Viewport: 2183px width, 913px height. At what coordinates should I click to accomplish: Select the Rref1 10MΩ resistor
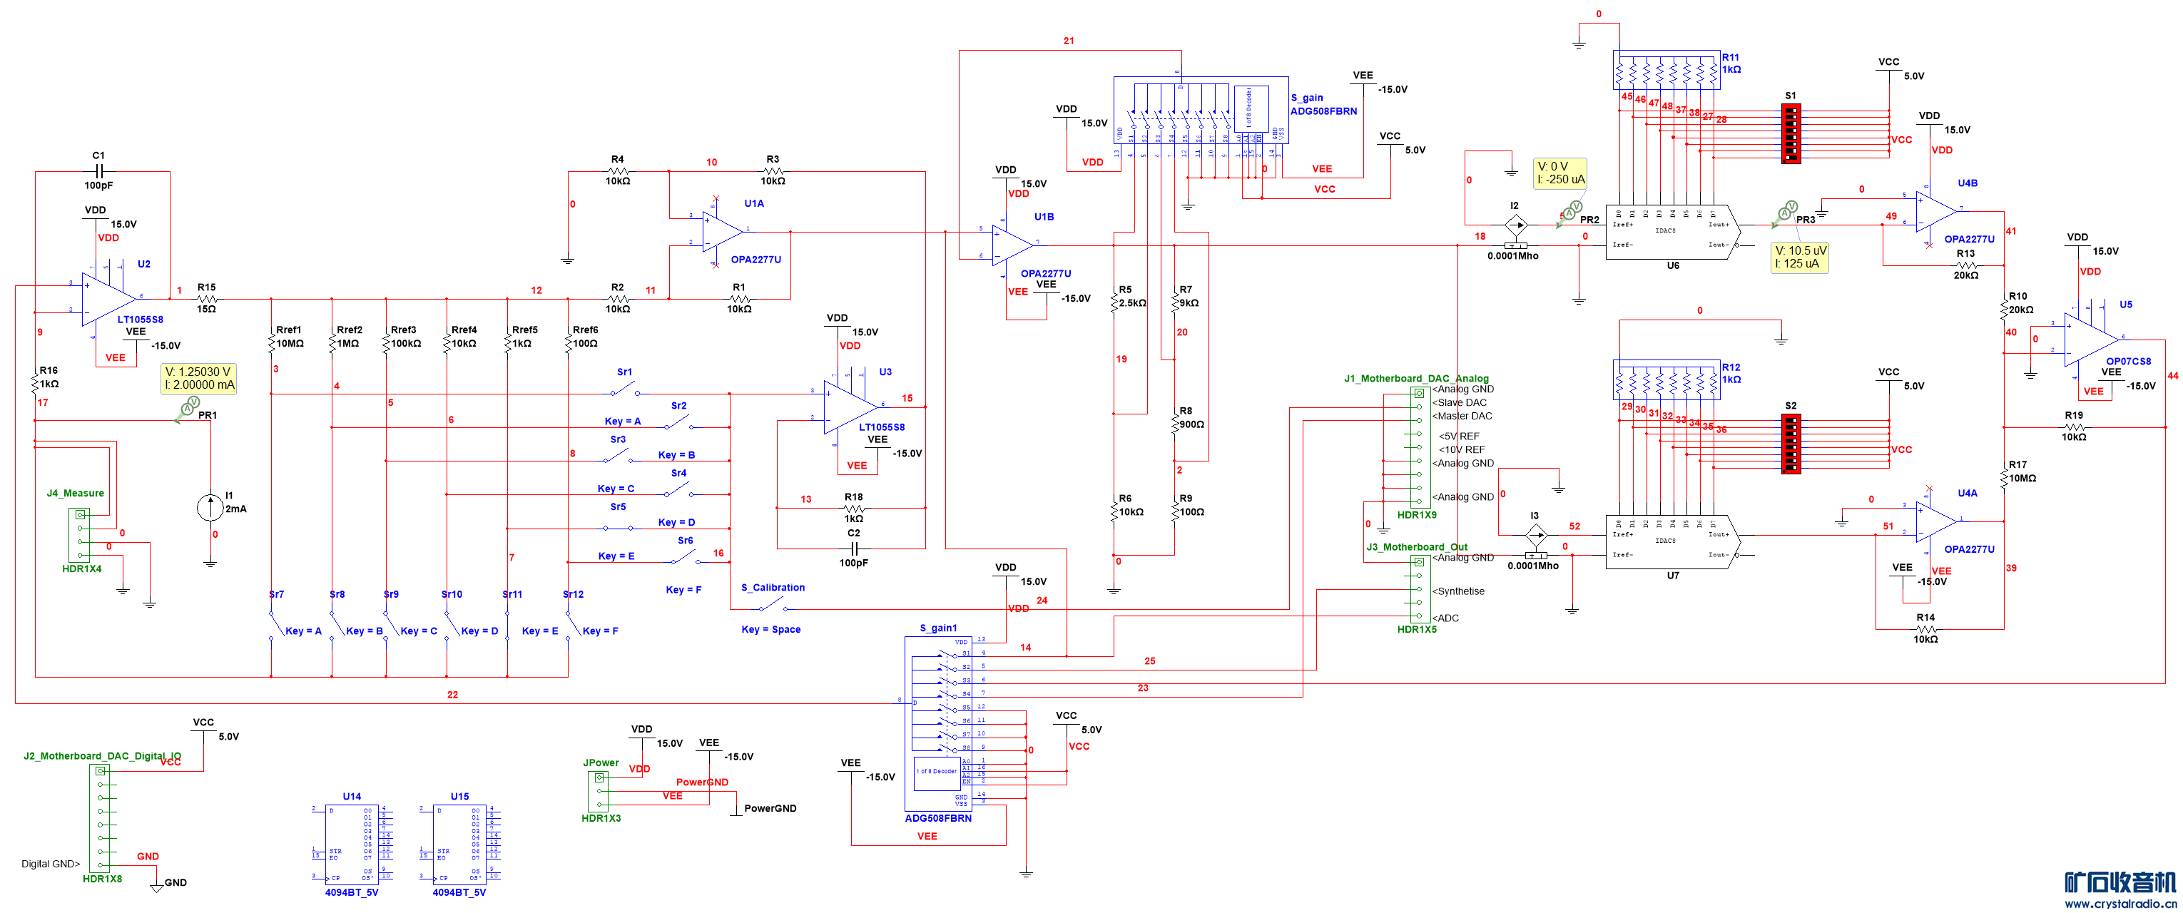[271, 344]
